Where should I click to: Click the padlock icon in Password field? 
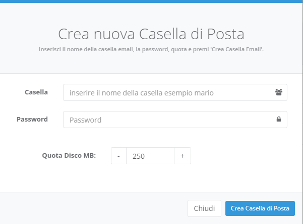coord(279,119)
